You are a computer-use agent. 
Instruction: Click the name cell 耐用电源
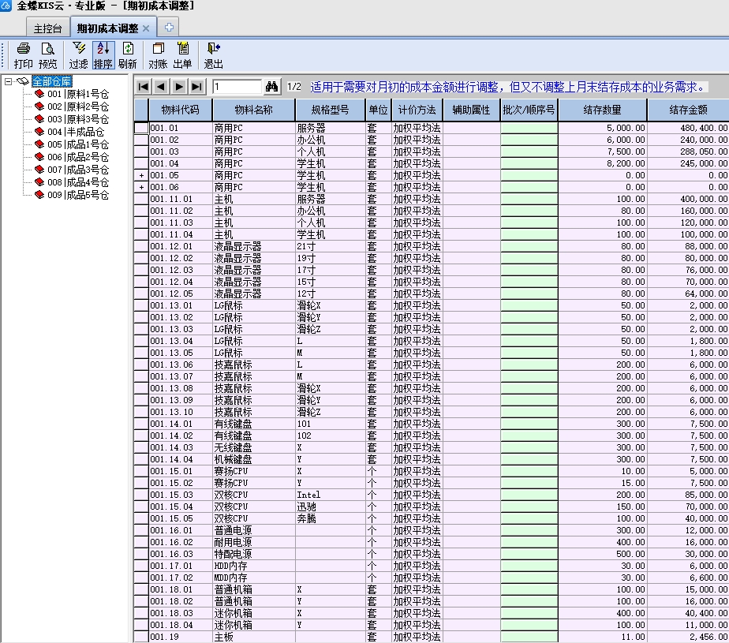(254, 543)
